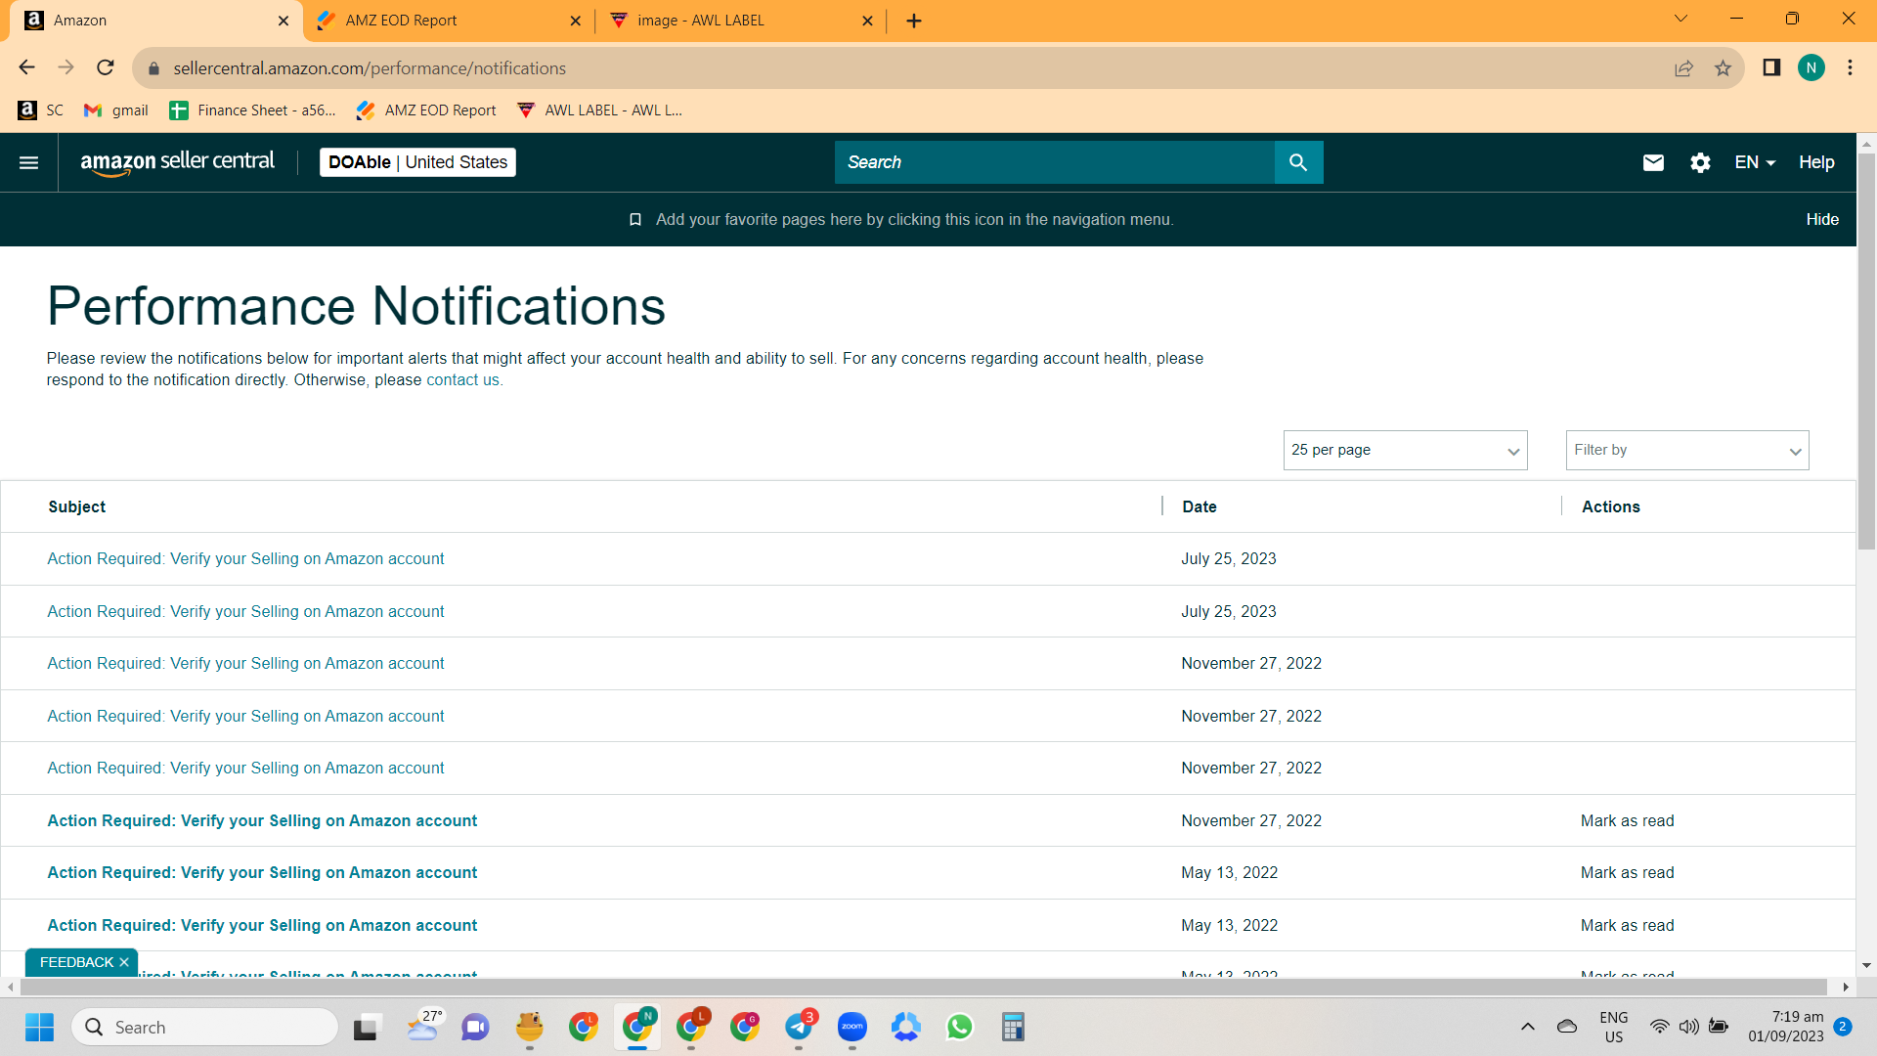This screenshot has width=1877, height=1056.
Task: Open the Seller Central settings gear
Action: (x=1700, y=162)
